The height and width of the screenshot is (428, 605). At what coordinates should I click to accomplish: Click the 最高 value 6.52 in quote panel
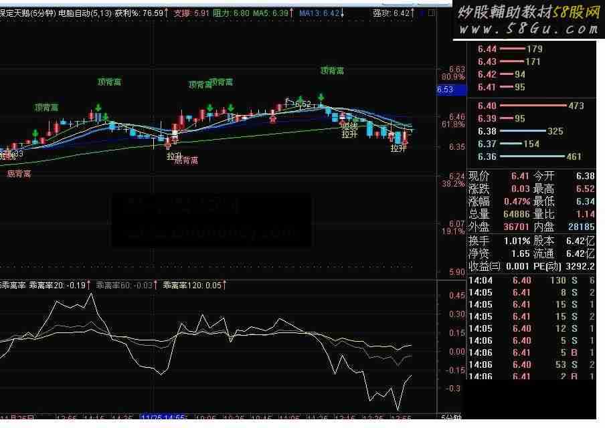pyautogui.click(x=586, y=189)
